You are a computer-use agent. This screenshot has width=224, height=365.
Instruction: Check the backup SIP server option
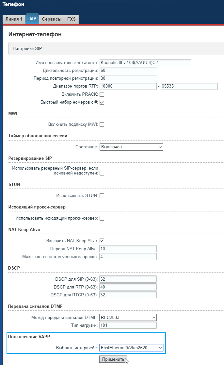[x=102, y=173]
